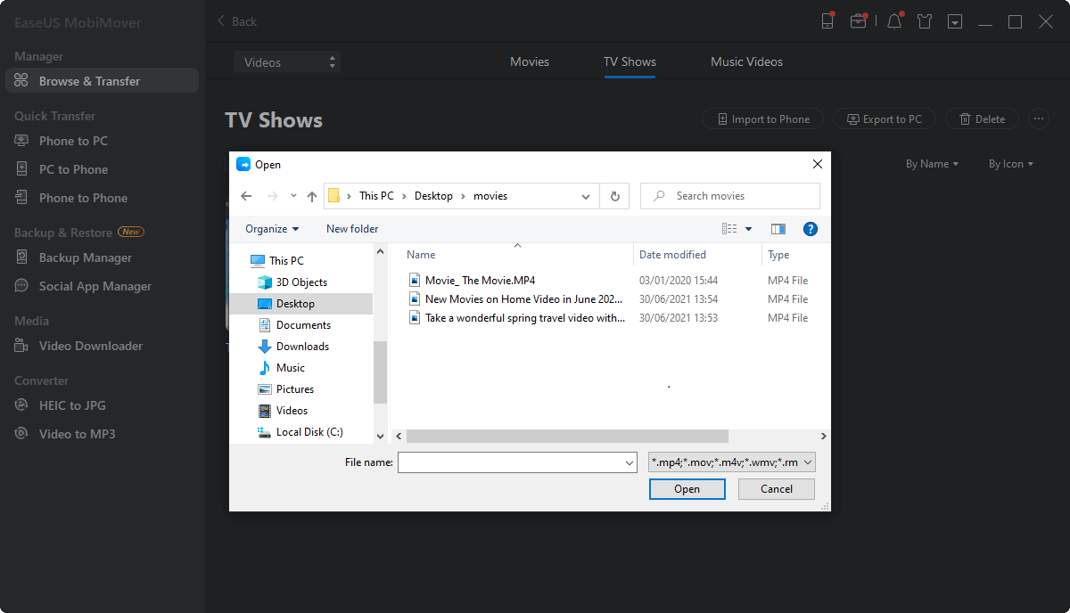Go back in the Open dialog
This screenshot has width=1070, height=613.
pos(246,196)
